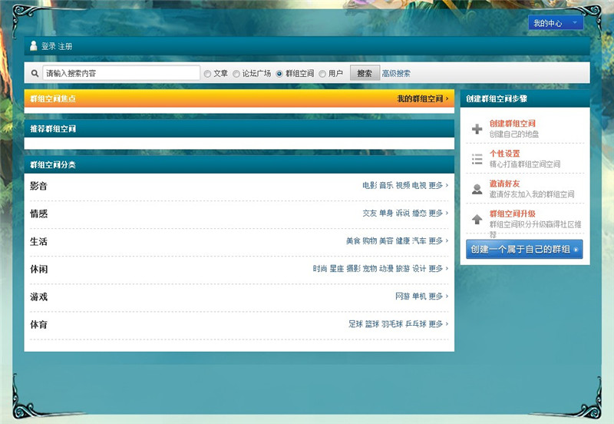Open 更多 in the 休闲 row
Screen dimensions: 614x424
tap(438, 269)
